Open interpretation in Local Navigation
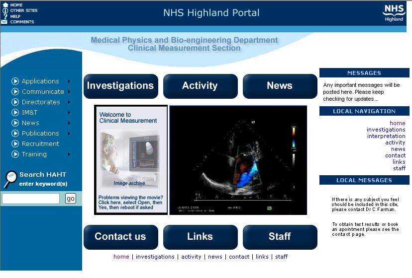 pyautogui.click(x=386, y=136)
